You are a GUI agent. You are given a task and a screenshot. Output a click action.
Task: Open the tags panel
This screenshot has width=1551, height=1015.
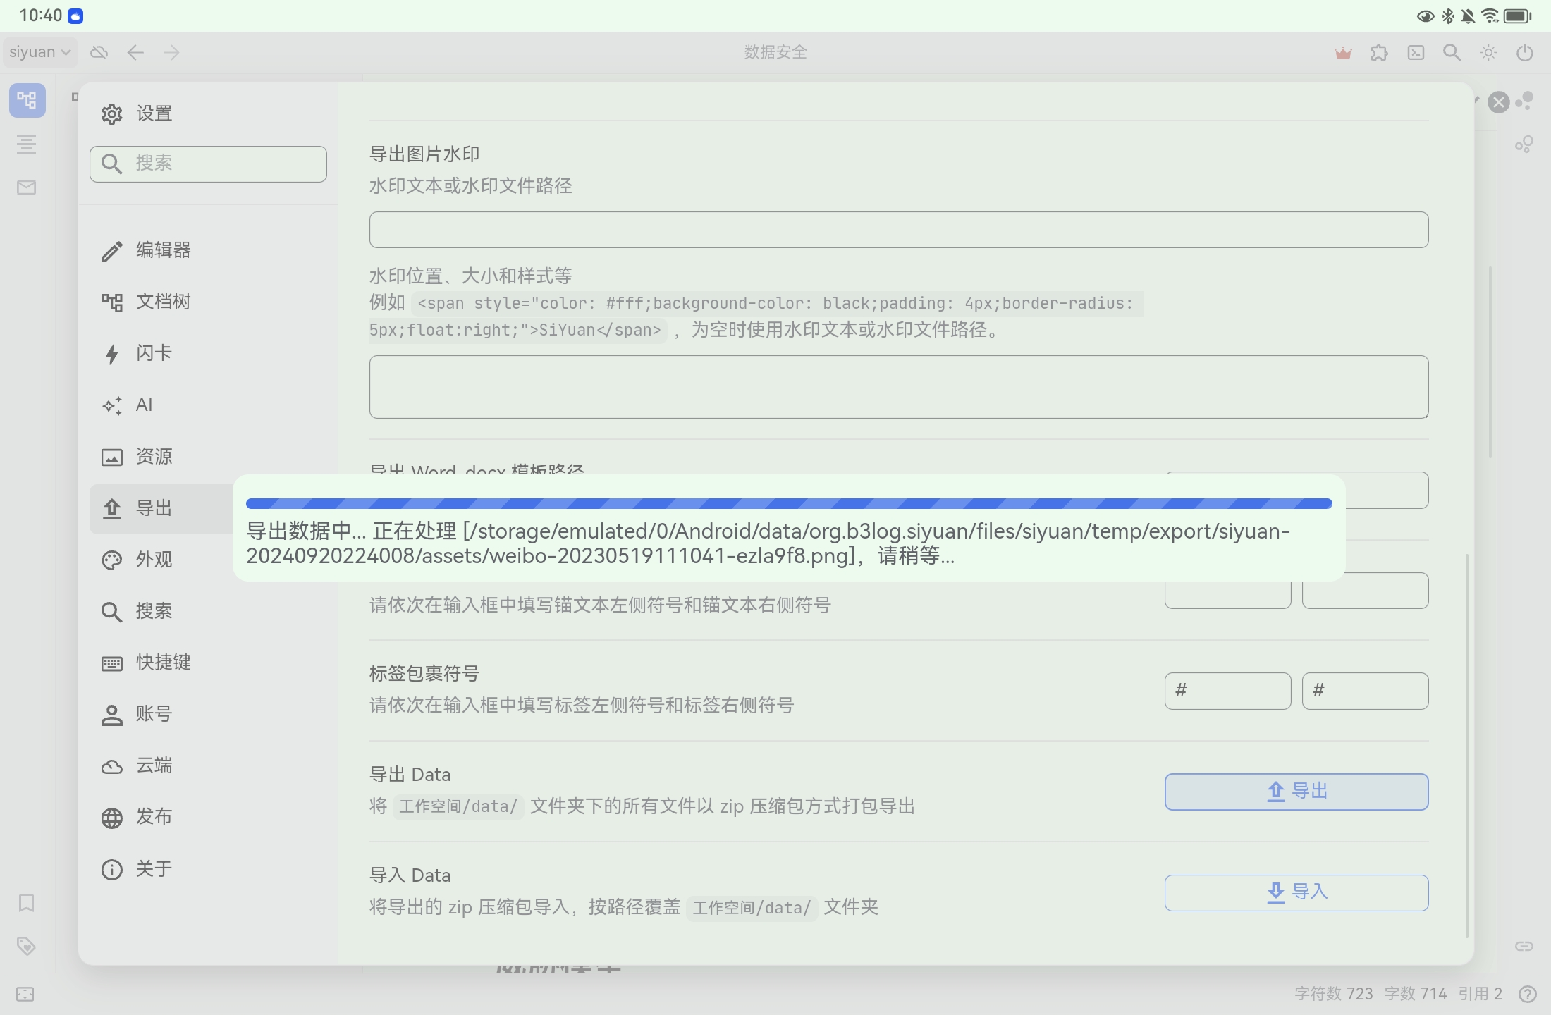[26, 946]
